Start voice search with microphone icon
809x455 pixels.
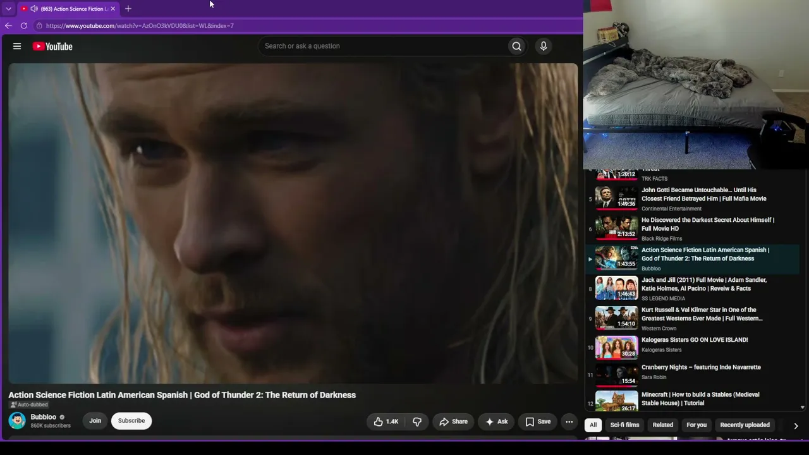pyautogui.click(x=543, y=46)
